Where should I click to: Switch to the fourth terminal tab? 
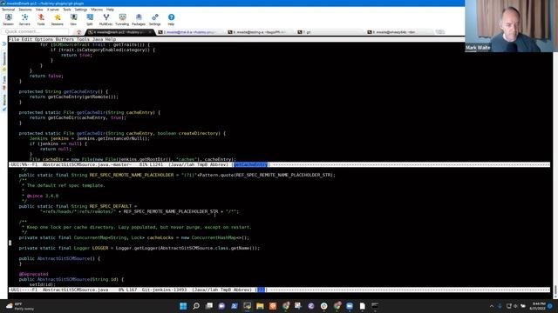pyautogui.click(x=330, y=32)
